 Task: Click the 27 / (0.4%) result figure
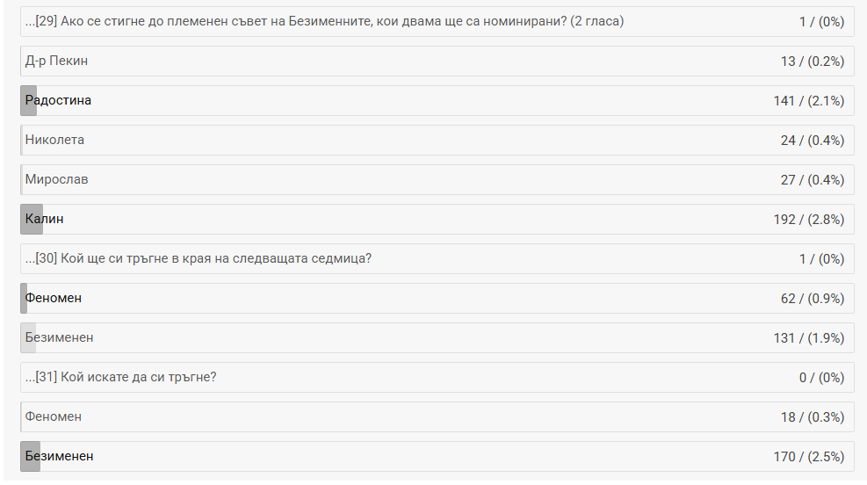812,180
